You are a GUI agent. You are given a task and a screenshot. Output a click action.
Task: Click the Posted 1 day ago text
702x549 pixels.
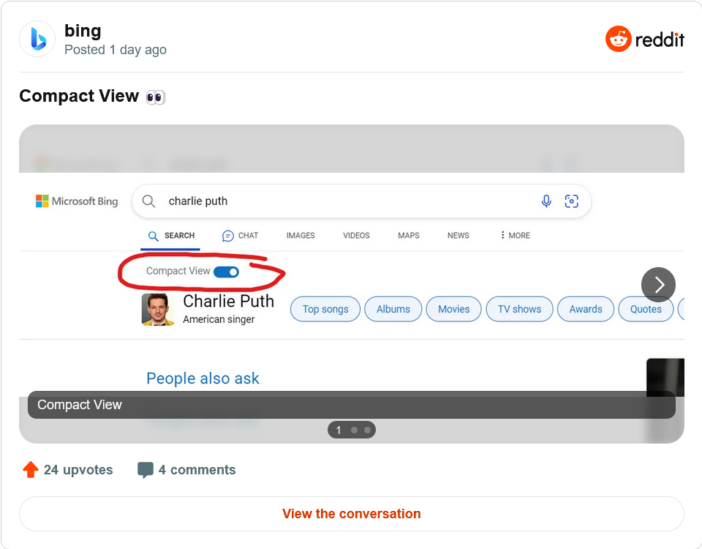click(x=116, y=50)
